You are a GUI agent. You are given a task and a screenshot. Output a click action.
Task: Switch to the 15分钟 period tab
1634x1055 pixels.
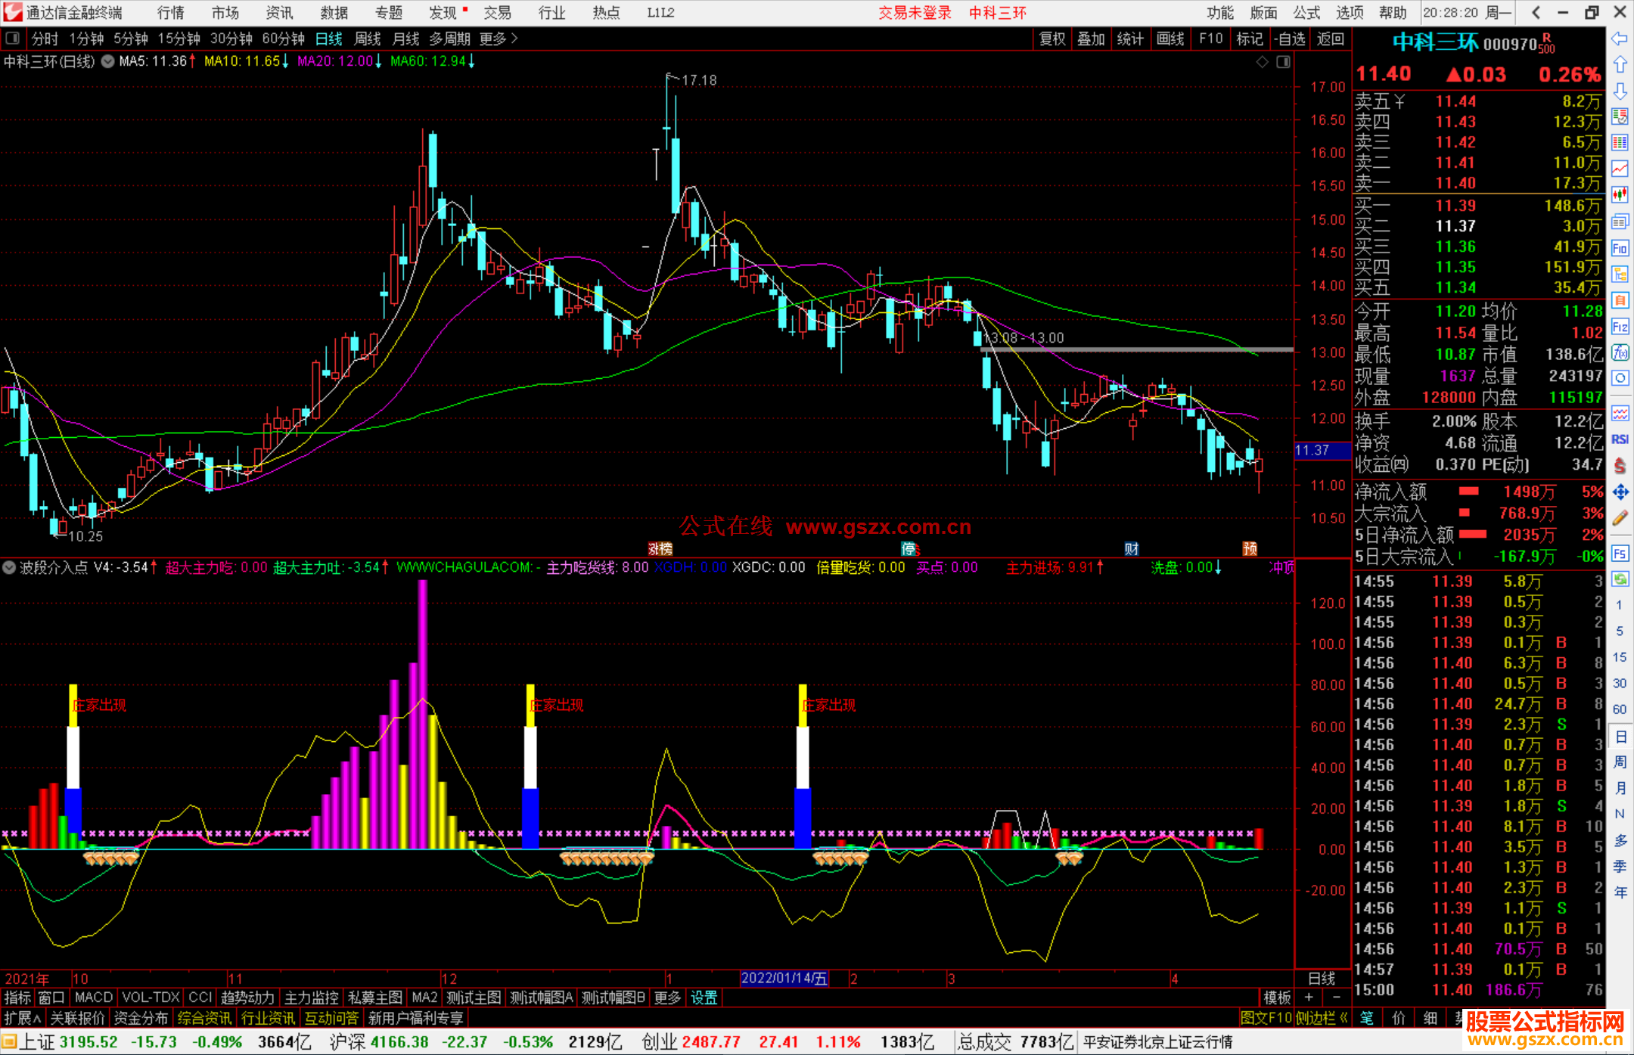tap(179, 39)
